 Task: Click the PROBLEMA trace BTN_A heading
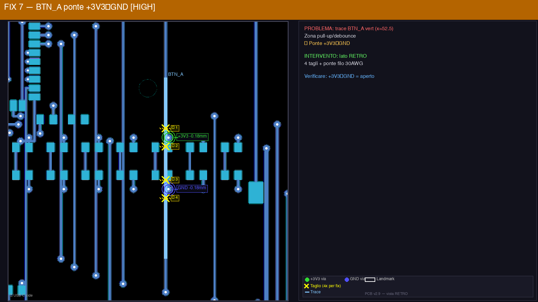point(348,29)
